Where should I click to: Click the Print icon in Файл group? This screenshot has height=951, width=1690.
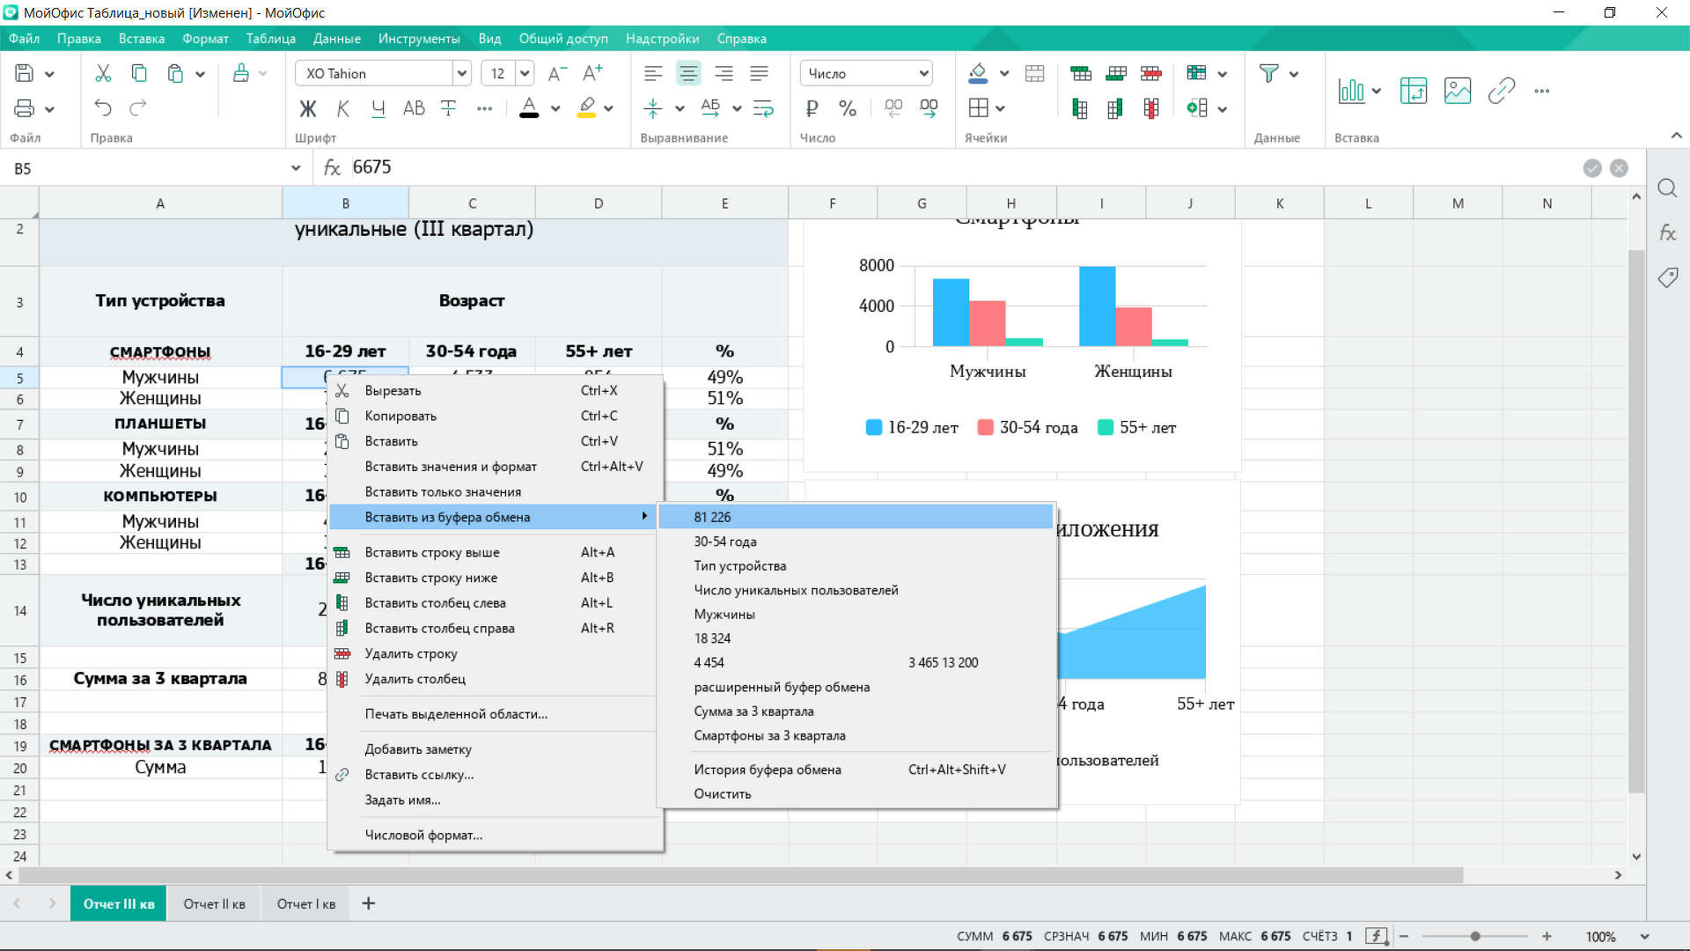(25, 108)
